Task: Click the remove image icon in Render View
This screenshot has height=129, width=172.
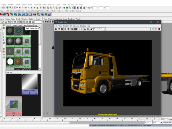Action: click(x=88, y=29)
